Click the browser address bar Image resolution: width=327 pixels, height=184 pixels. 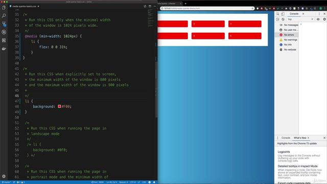pos(207,9)
